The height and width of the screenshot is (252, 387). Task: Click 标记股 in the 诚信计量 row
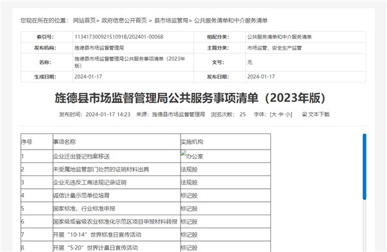pos(189,195)
